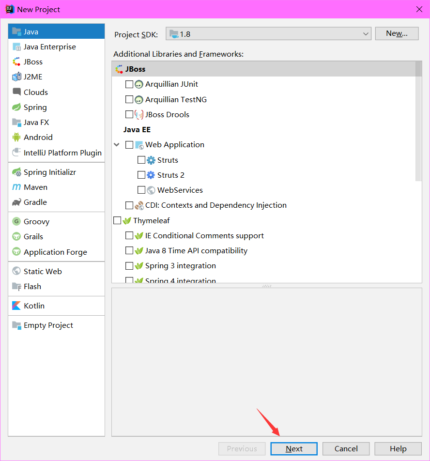Tick the Spring 3 integration checkbox
Image resolution: width=430 pixels, height=461 pixels.
(x=129, y=266)
